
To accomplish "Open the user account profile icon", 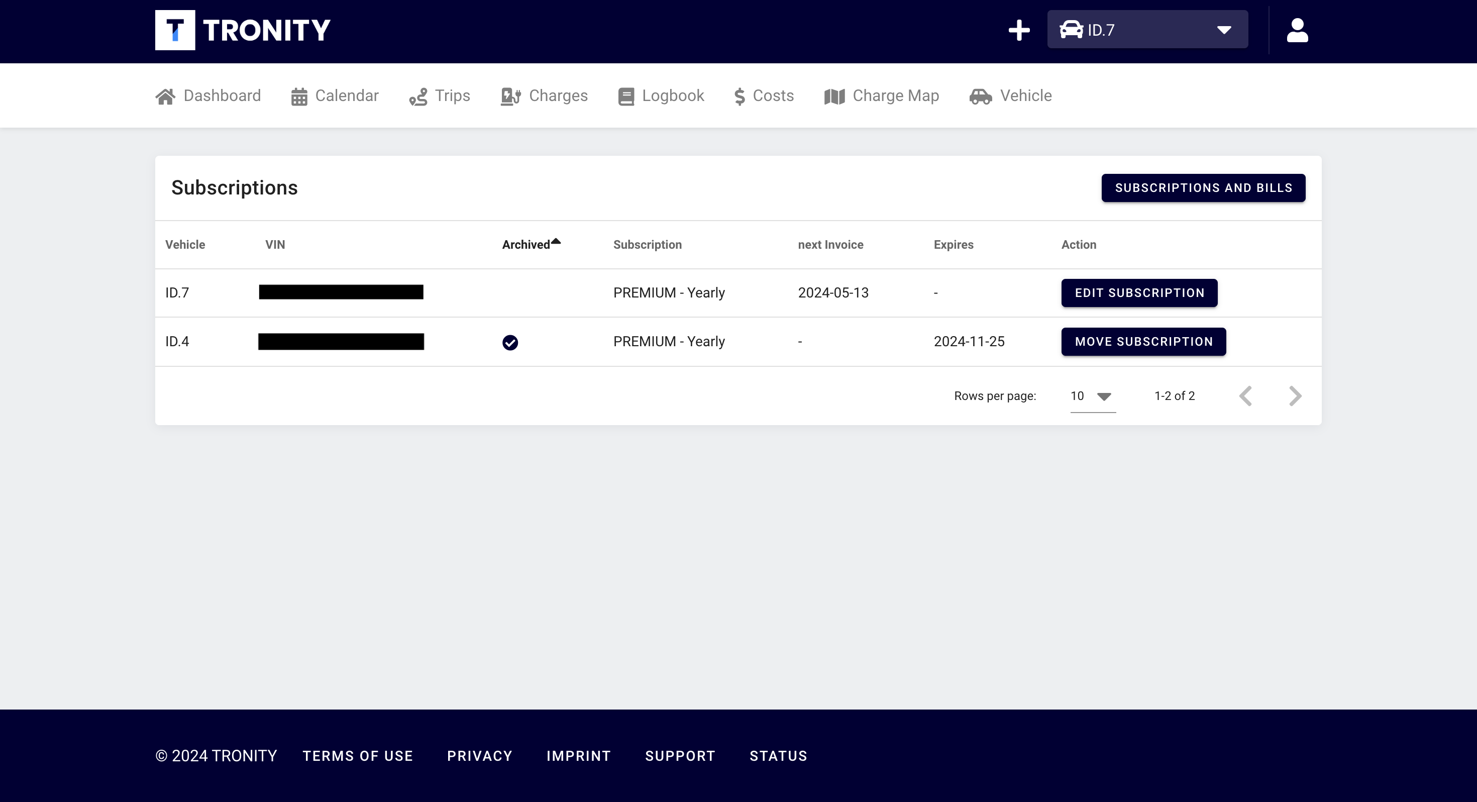I will pos(1297,30).
